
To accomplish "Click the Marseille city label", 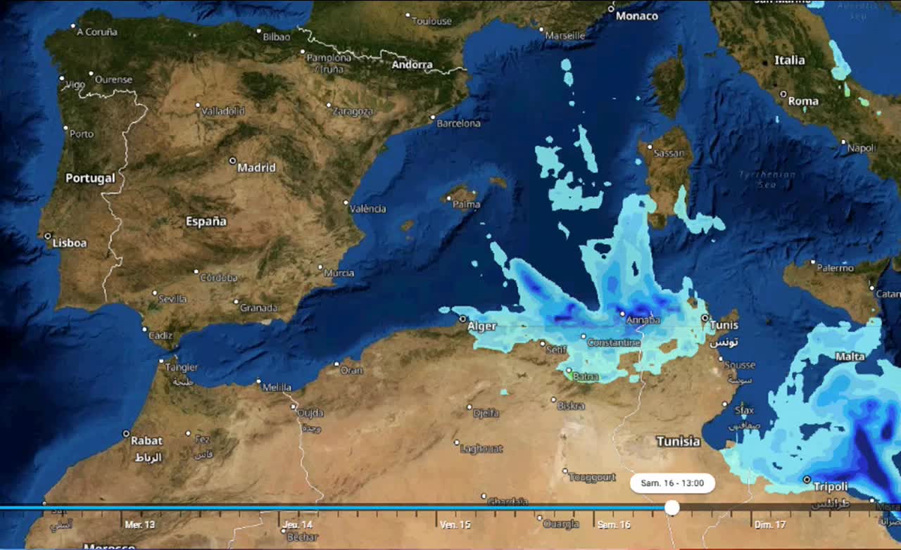I will 565,35.
